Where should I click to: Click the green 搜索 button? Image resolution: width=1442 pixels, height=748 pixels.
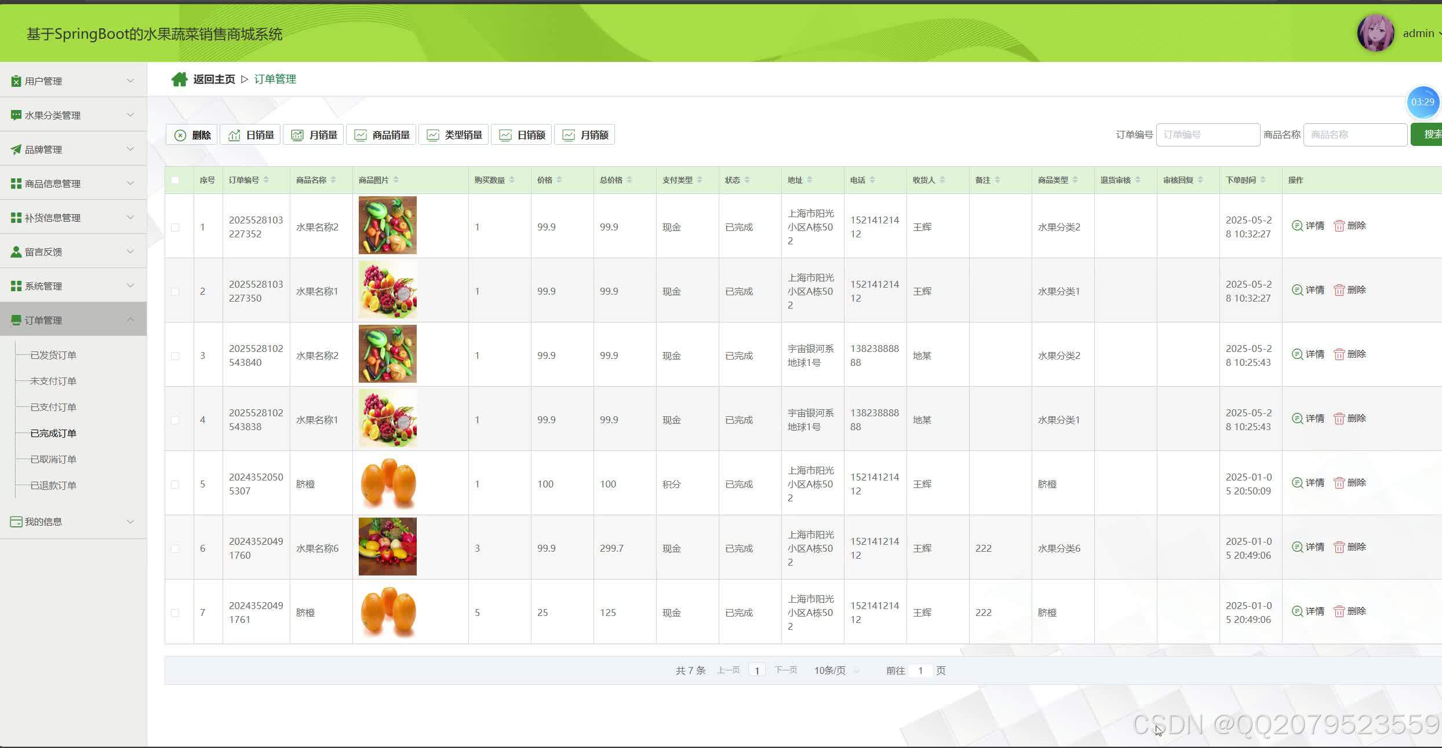click(x=1427, y=134)
